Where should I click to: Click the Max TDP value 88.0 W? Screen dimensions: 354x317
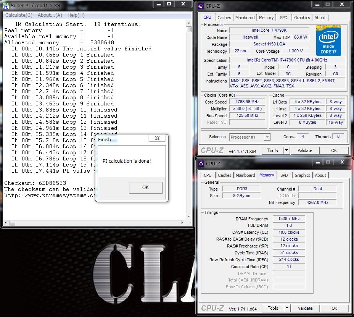pos(301,37)
